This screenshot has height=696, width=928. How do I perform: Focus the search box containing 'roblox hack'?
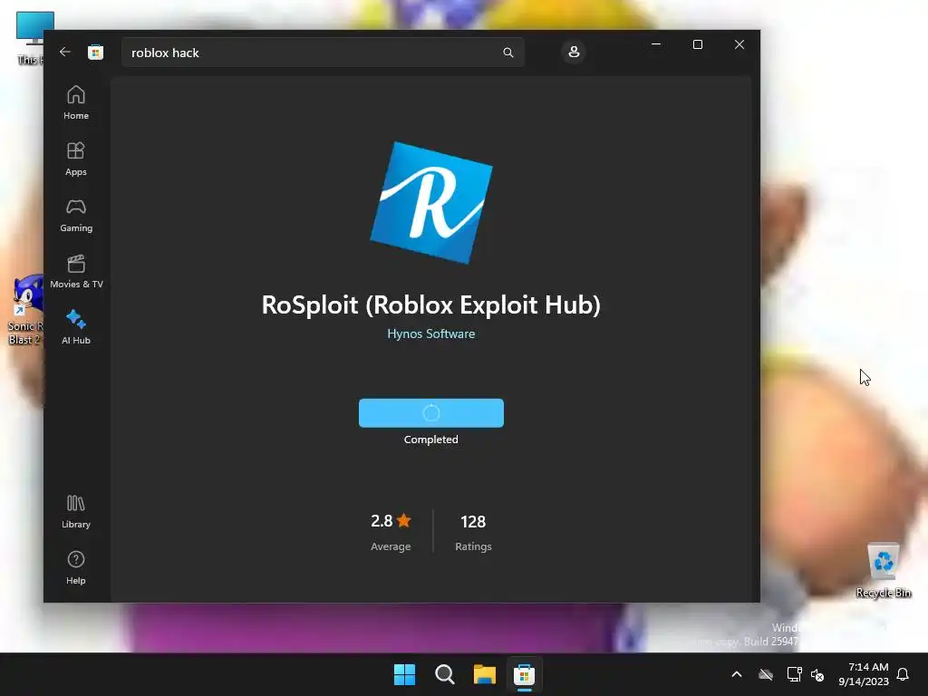pos(323,53)
